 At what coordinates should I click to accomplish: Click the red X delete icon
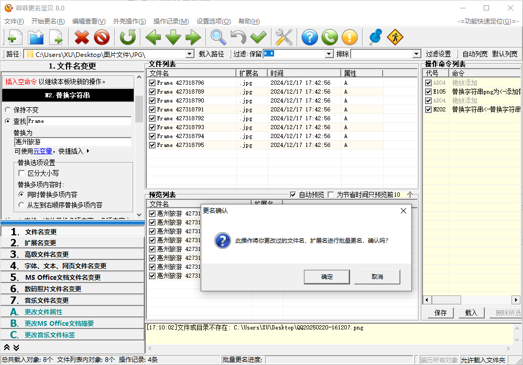82,37
